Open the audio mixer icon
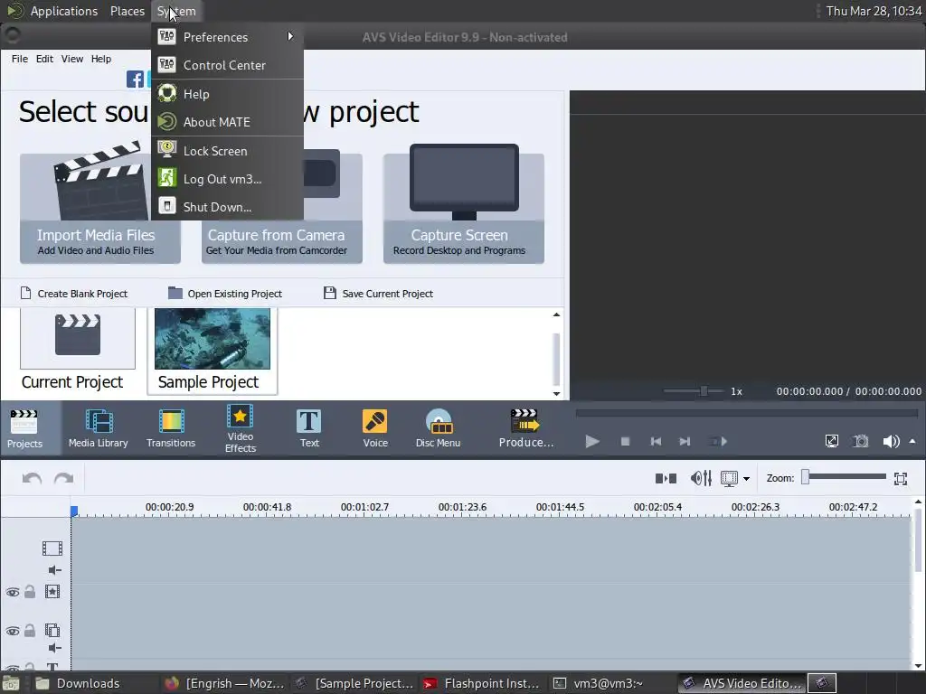Screen dimensions: 926x694 (701, 478)
